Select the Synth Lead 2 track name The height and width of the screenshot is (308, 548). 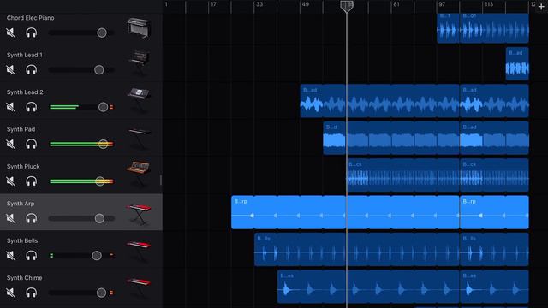point(25,92)
